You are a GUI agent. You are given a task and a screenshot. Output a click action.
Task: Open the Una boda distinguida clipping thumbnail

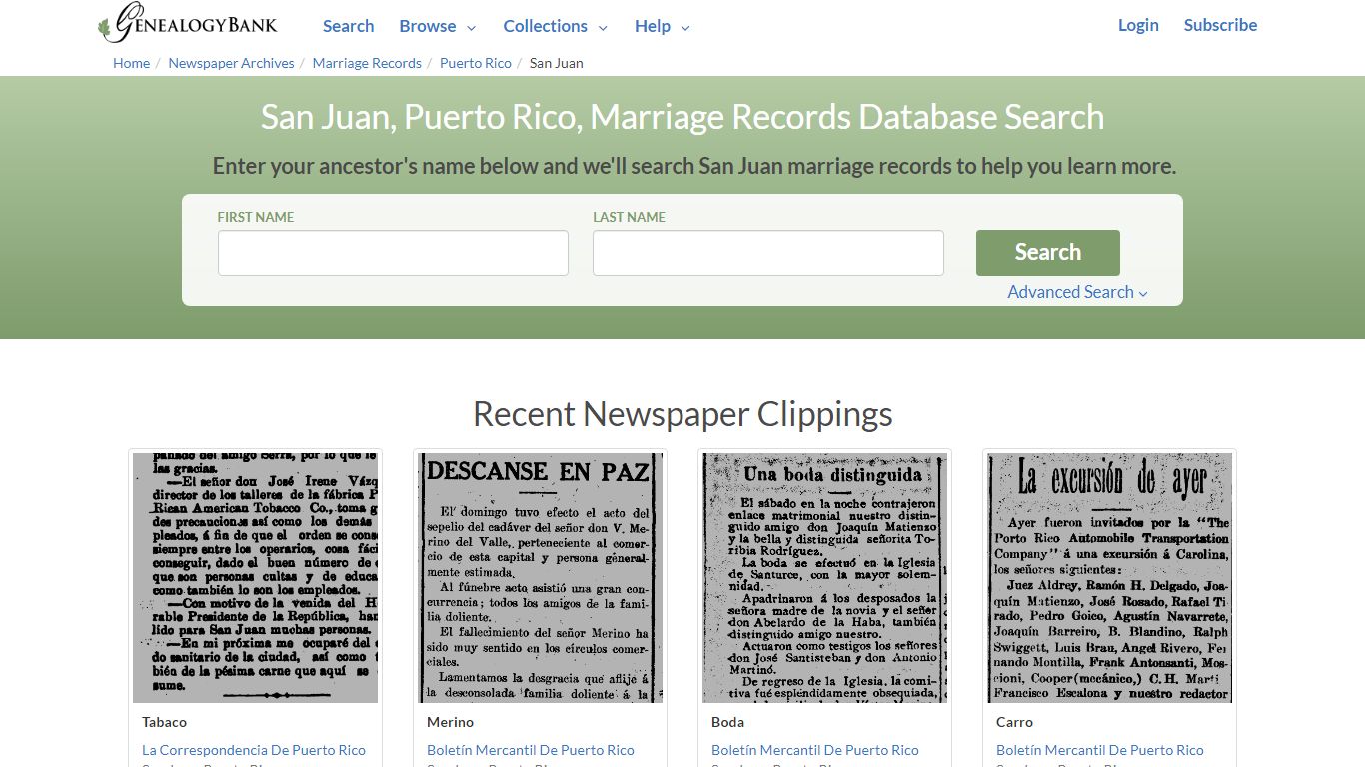pyautogui.click(x=824, y=578)
